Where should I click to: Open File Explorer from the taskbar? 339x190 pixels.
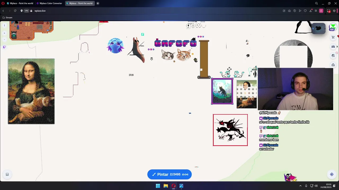[x=166, y=186]
